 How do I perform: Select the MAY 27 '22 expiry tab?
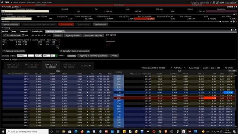32,66
